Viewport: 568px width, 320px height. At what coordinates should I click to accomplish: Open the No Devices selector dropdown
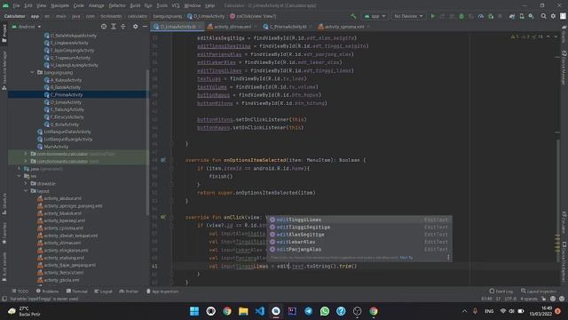(x=408, y=16)
